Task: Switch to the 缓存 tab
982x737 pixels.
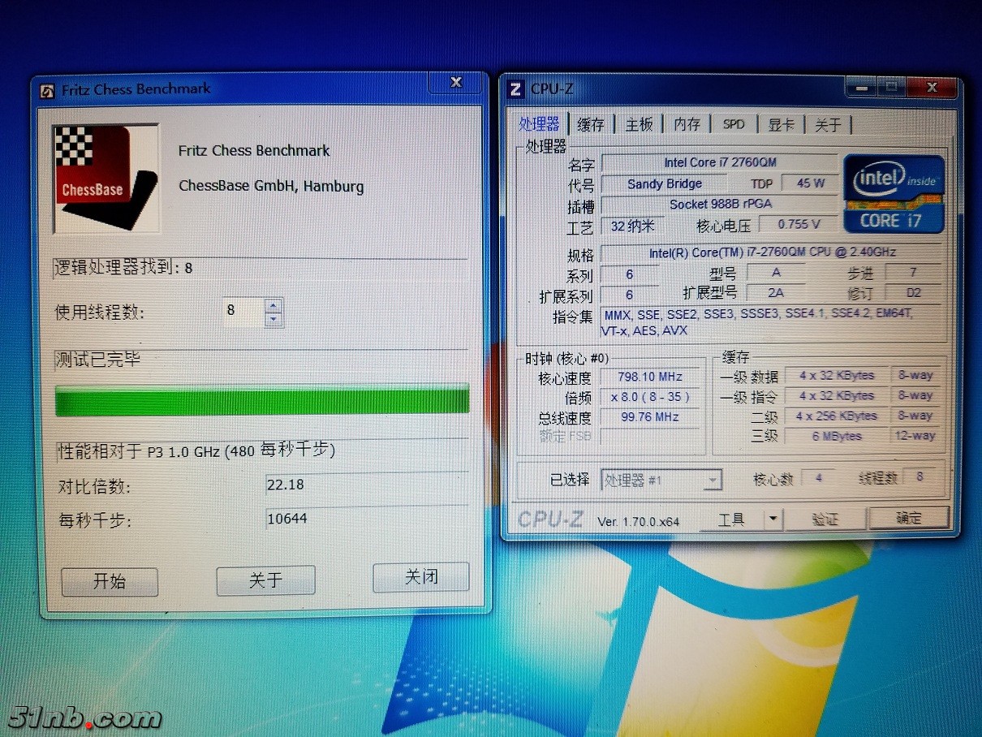Action: pyautogui.click(x=591, y=124)
